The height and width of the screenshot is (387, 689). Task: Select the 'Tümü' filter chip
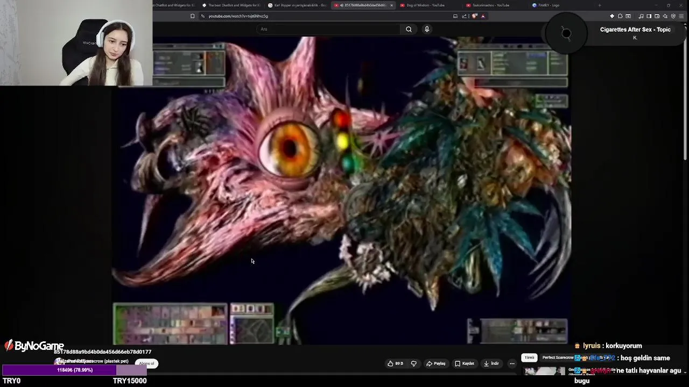point(530,357)
